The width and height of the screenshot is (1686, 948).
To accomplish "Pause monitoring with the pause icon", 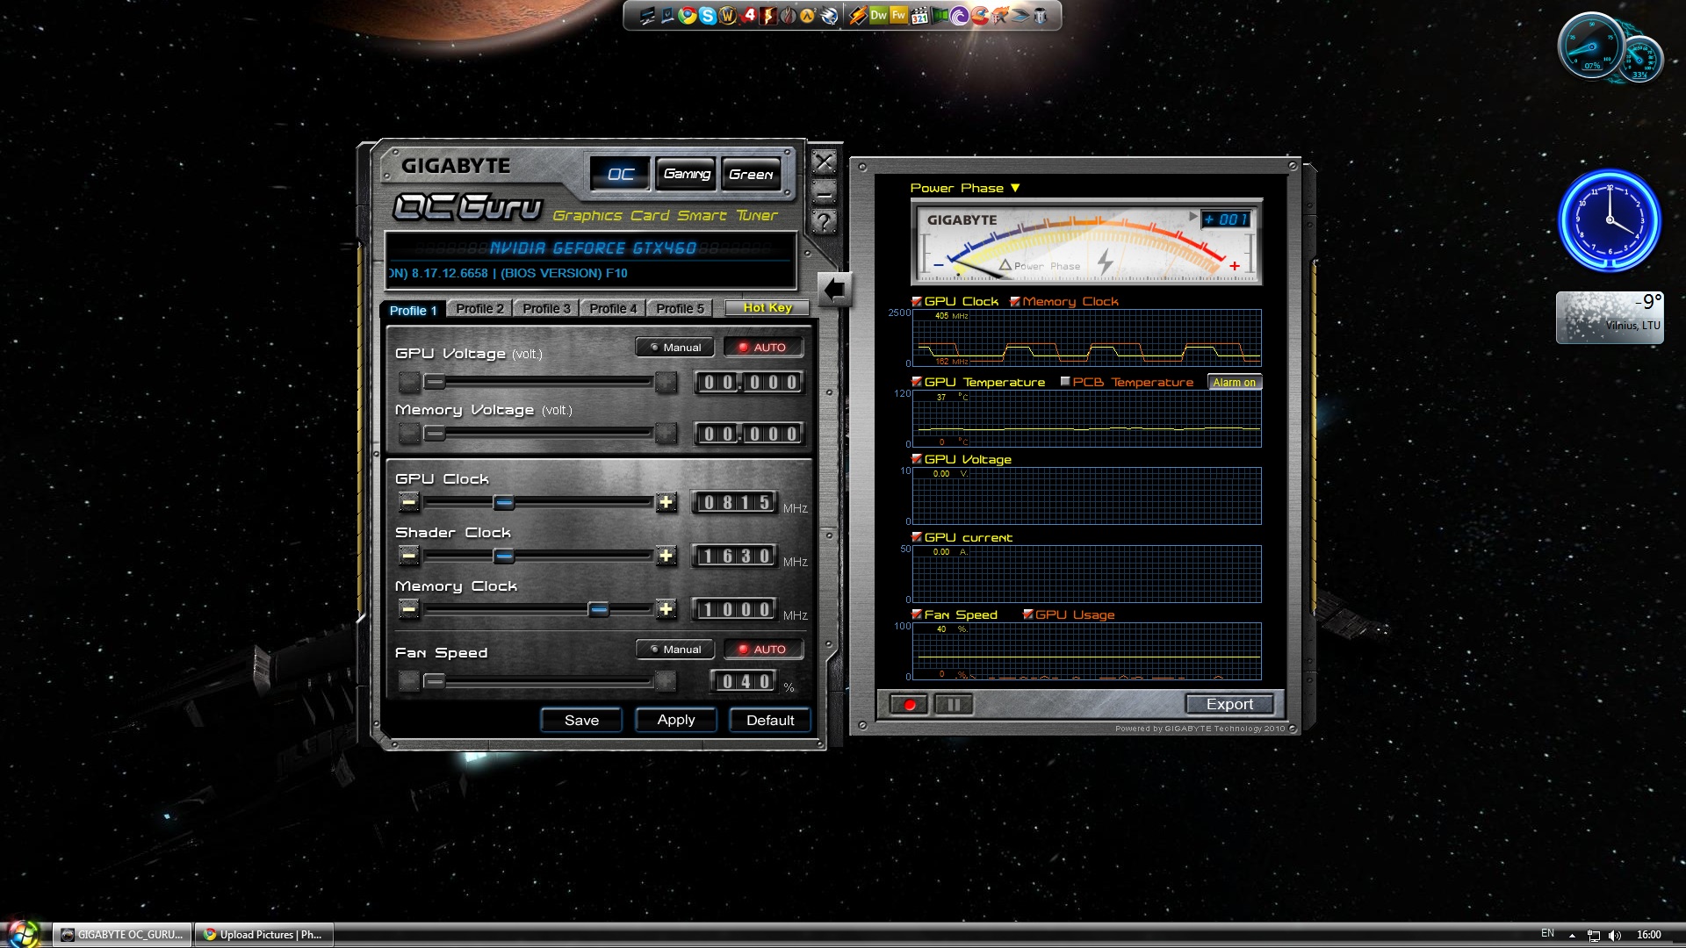I will [x=954, y=704].
